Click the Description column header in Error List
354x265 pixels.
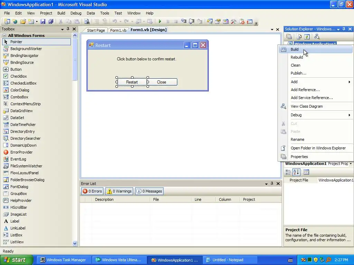(x=121, y=199)
